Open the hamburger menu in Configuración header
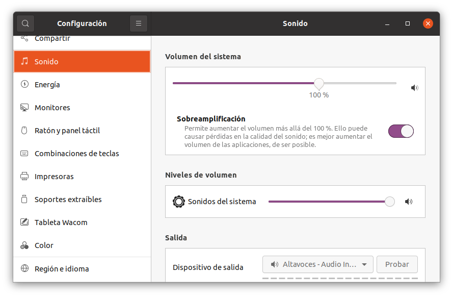 pyautogui.click(x=139, y=23)
